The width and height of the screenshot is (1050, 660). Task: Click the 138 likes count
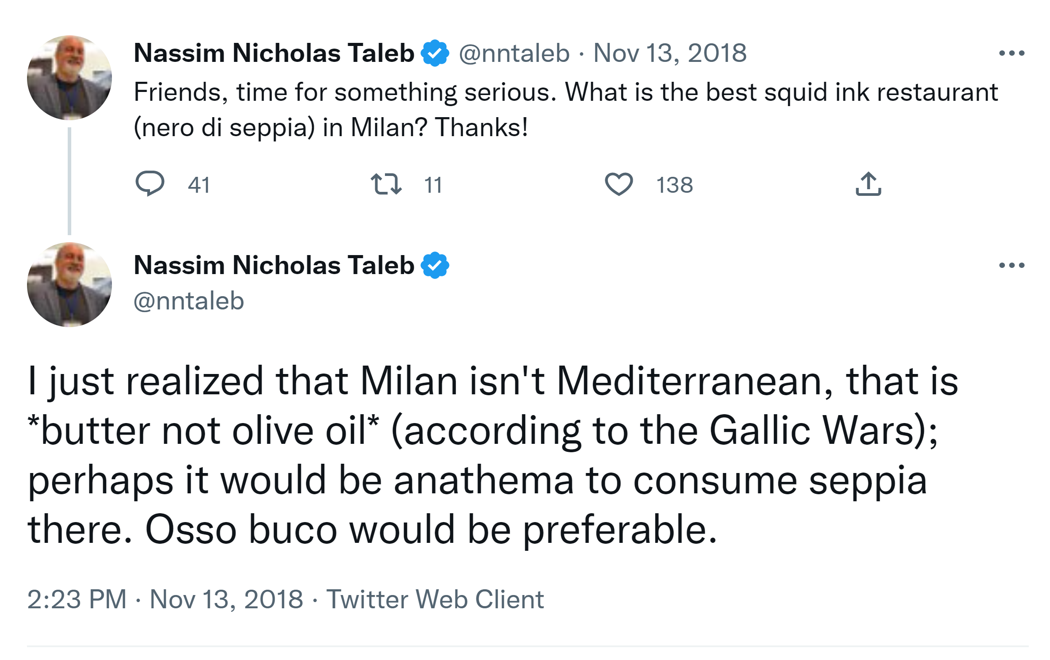(x=674, y=185)
